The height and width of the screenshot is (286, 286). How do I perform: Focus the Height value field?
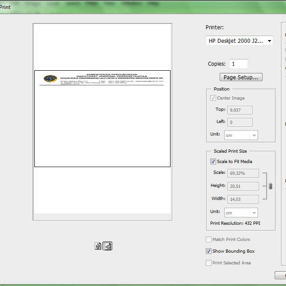243,186
